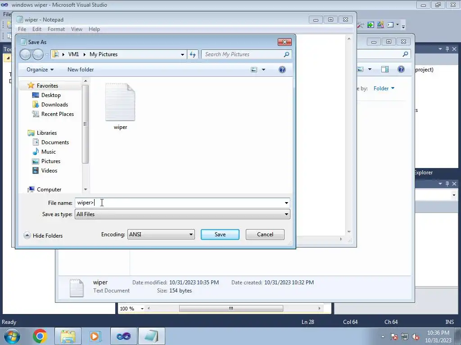
Task: Open Notepad Help menu
Action: pos(94,29)
